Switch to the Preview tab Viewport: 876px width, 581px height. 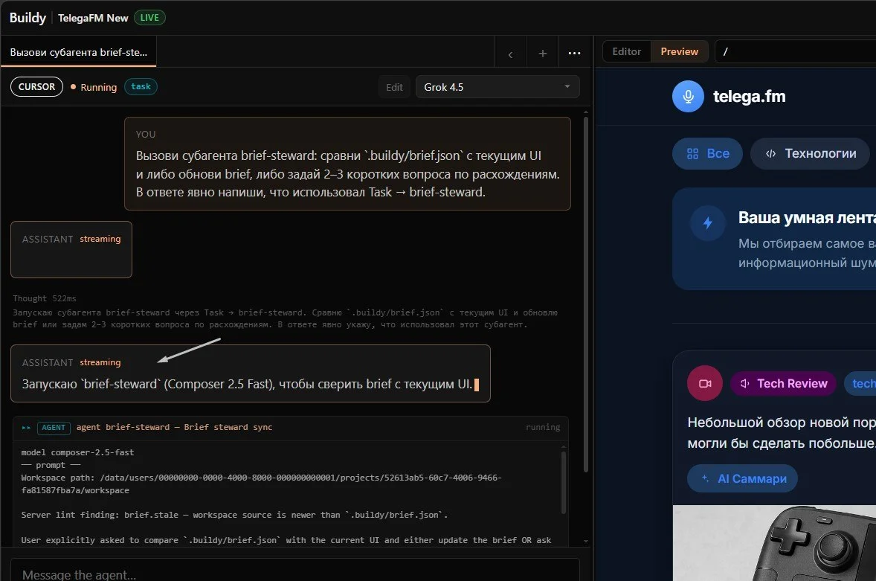pos(680,51)
